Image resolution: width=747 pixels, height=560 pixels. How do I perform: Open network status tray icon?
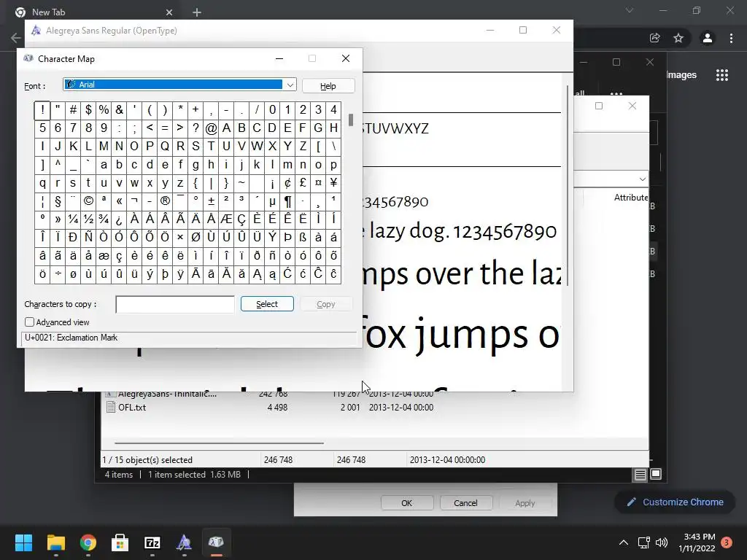(643, 542)
